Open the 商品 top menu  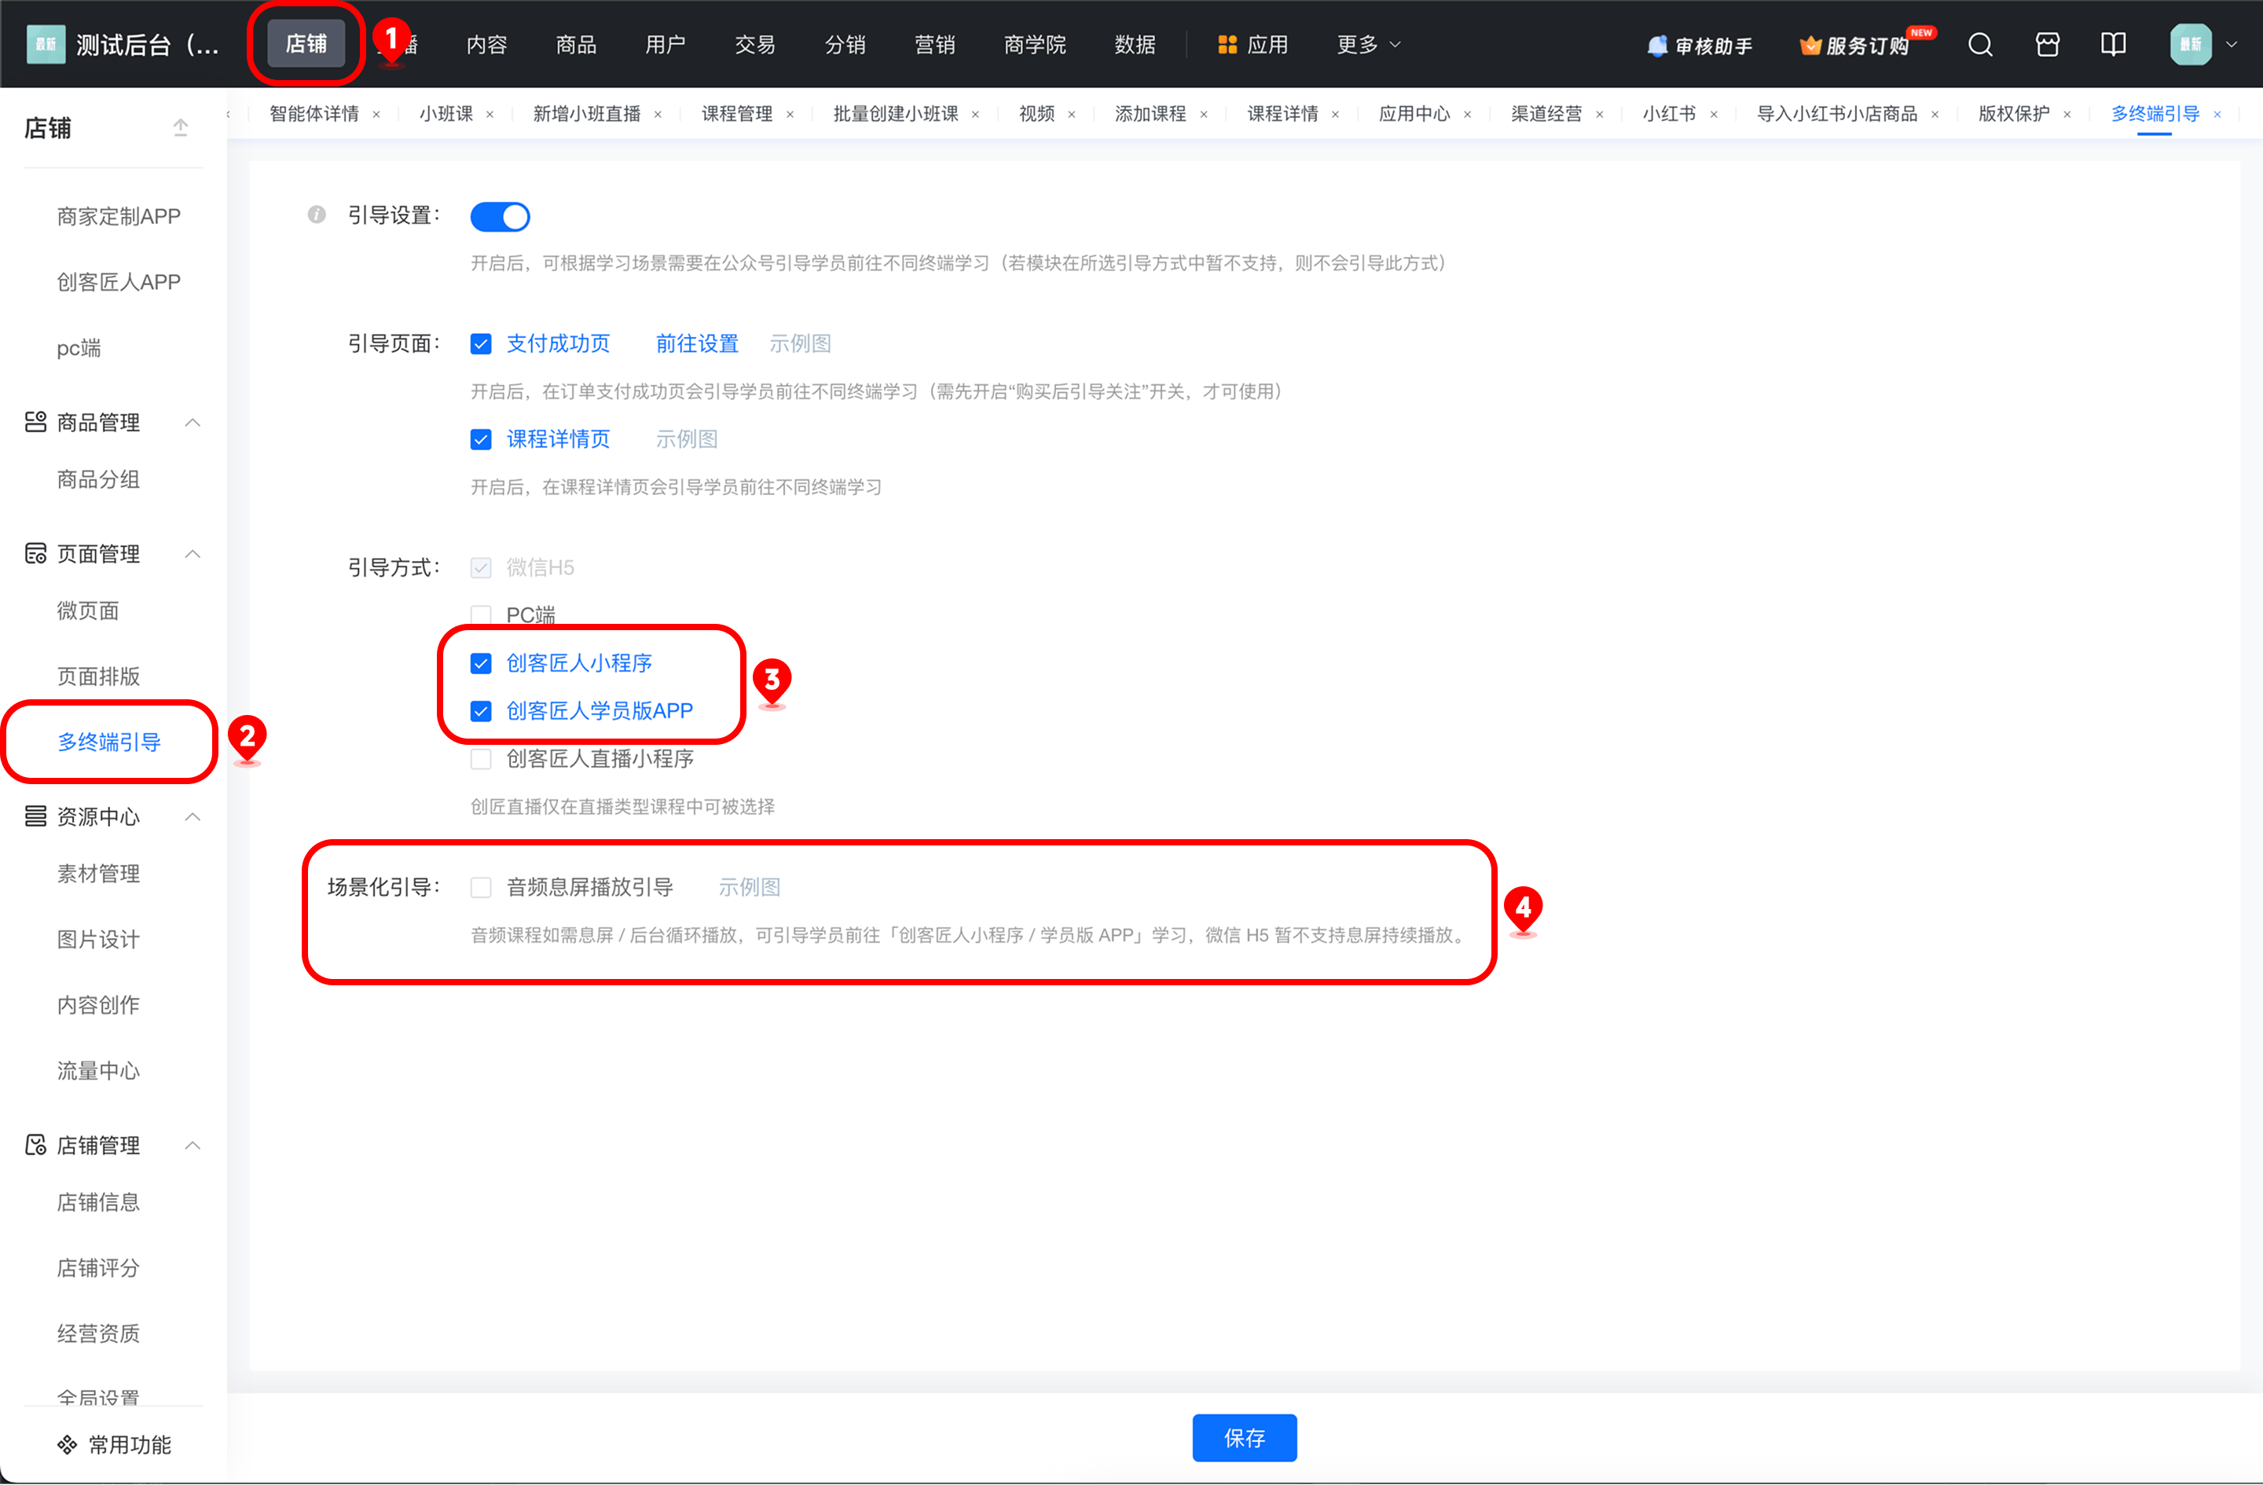click(x=576, y=45)
